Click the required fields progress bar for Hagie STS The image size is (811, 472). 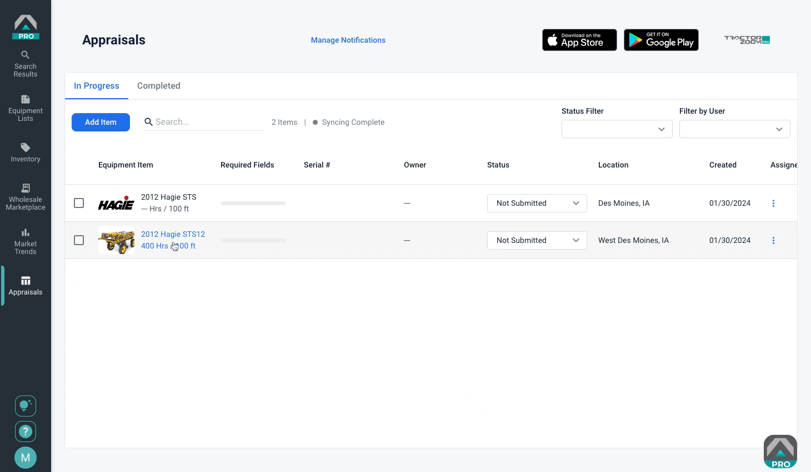pos(253,204)
